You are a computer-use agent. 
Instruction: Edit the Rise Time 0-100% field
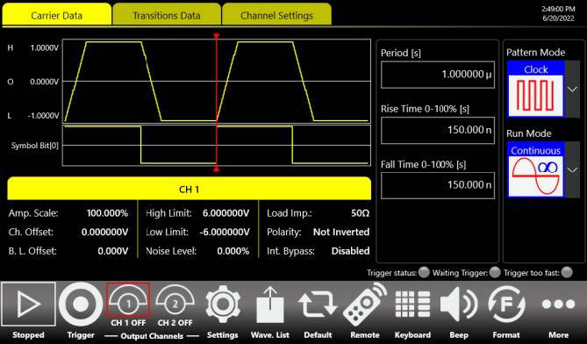438,130
